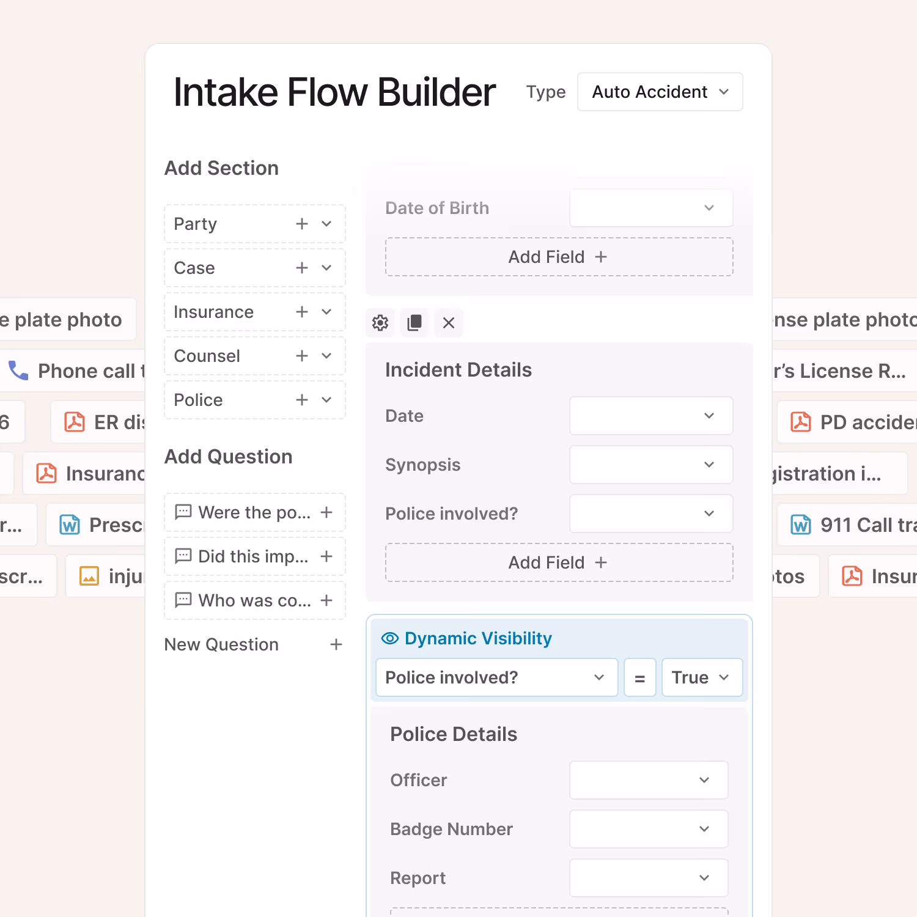Click the image icon on inju chip
The width and height of the screenshot is (917, 917).
89,576
